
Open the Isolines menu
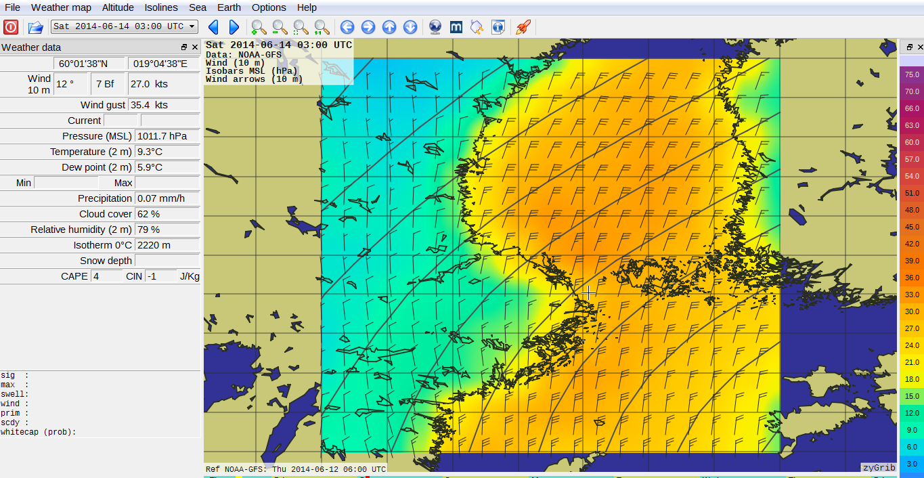[x=161, y=7]
